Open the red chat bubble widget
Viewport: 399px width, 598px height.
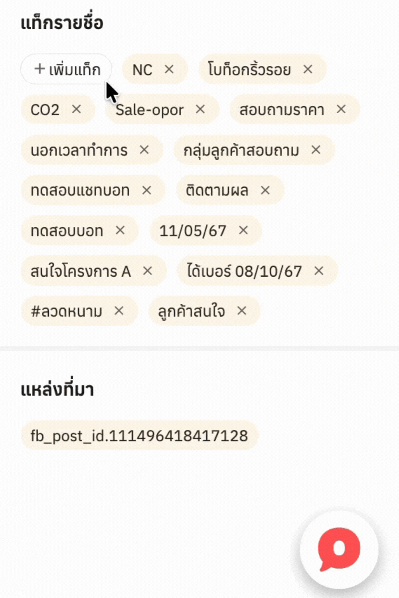(339, 549)
